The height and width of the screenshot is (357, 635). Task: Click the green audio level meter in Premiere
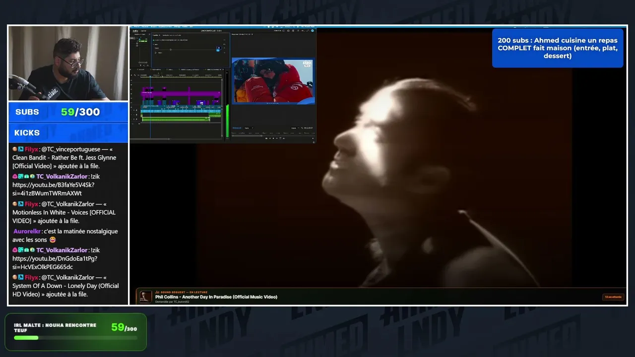[227, 120]
